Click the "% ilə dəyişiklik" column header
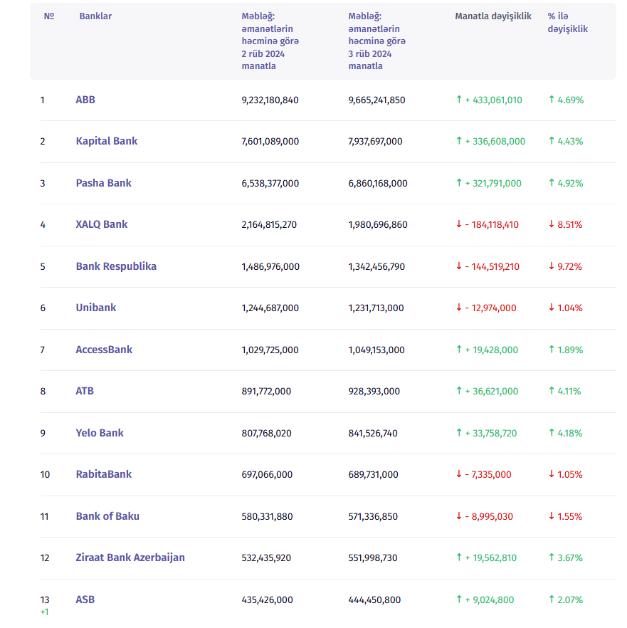Viewport: 627px width, 628px height. click(x=568, y=23)
